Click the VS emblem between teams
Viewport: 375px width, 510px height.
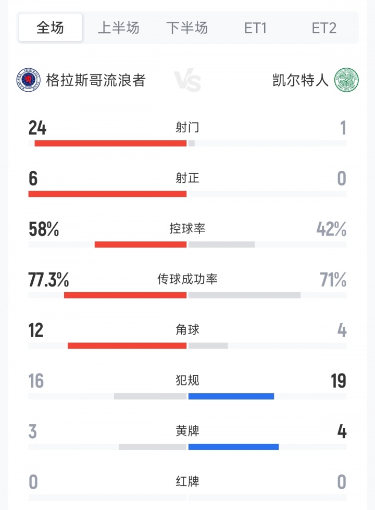click(187, 81)
